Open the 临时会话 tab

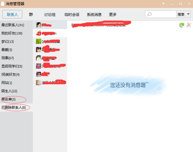[72, 14]
